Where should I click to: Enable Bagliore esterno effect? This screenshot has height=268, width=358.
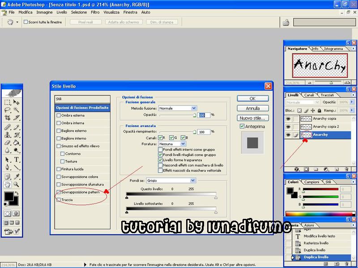point(59,131)
